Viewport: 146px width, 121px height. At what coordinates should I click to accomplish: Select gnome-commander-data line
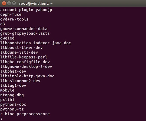(x=24, y=29)
